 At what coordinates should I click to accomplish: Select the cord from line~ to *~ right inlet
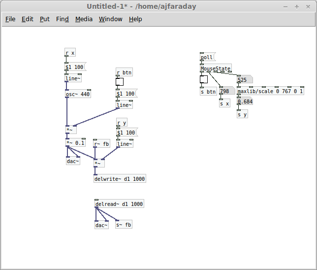tap(96, 117)
